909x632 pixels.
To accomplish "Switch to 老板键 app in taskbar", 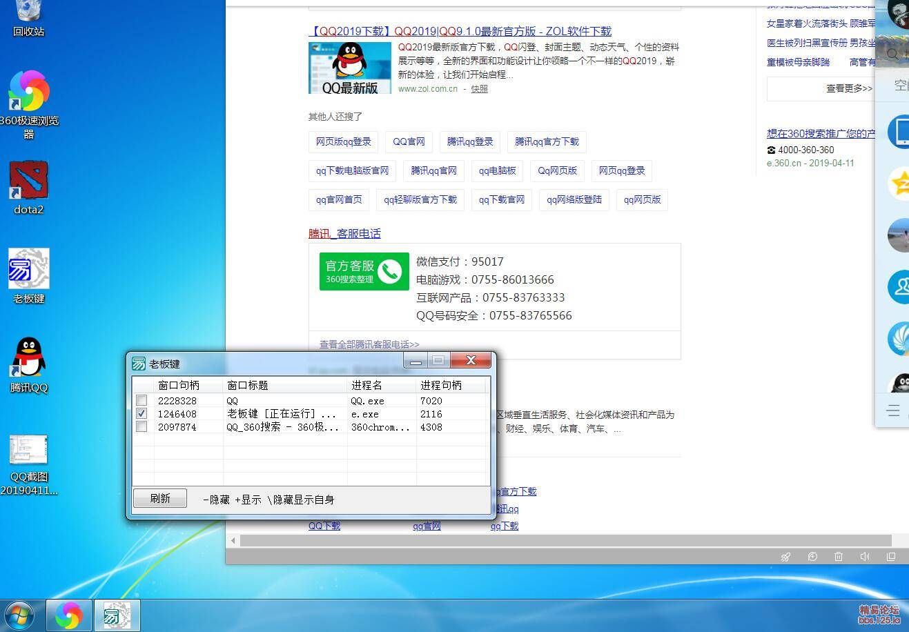I will click(x=117, y=615).
